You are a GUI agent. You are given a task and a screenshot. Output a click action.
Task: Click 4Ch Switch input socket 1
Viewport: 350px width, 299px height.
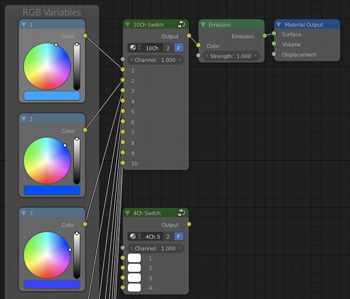(123, 258)
